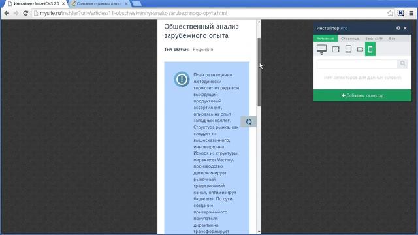
Task: Close the Создание страницы browser tab
Action: coord(126,4)
